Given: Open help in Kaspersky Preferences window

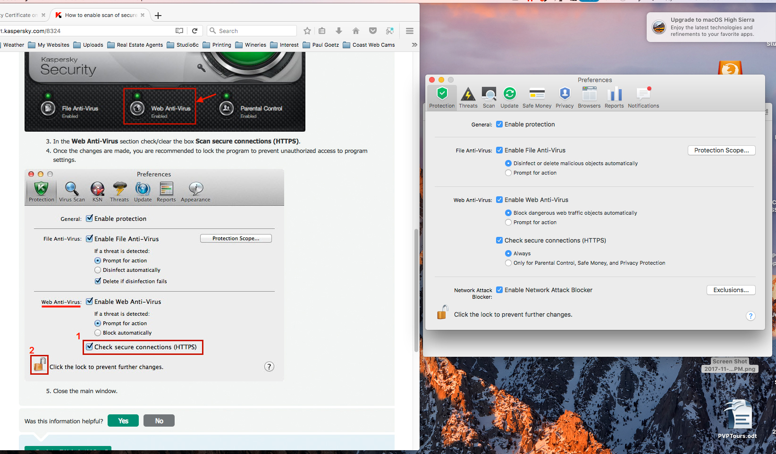Looking at the screenshot, I should (x=751, y=316).
